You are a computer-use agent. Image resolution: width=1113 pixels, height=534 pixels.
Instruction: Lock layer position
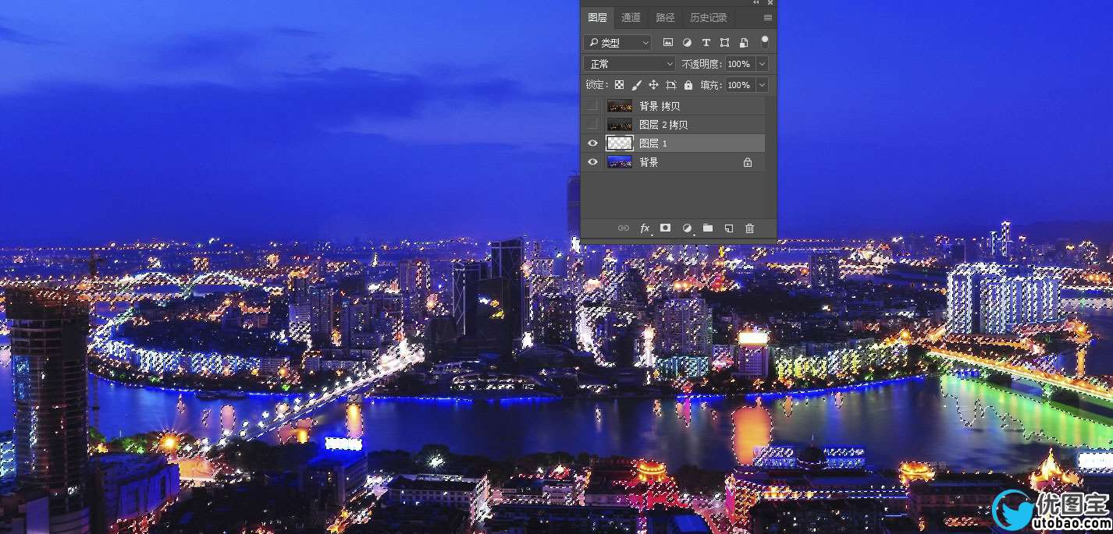coord(653,85)
